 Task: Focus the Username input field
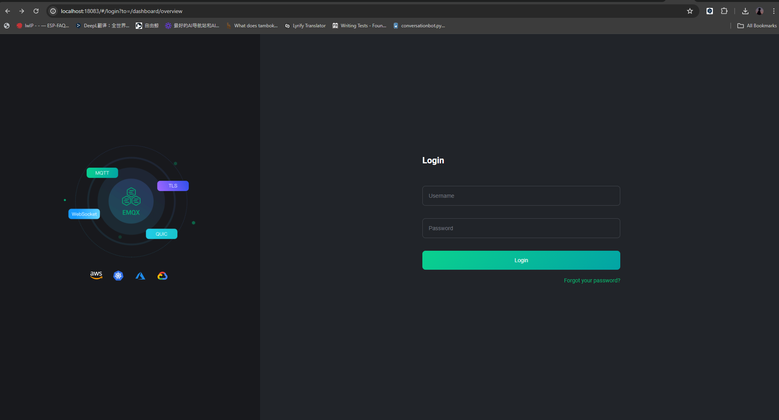coord(521,196)
